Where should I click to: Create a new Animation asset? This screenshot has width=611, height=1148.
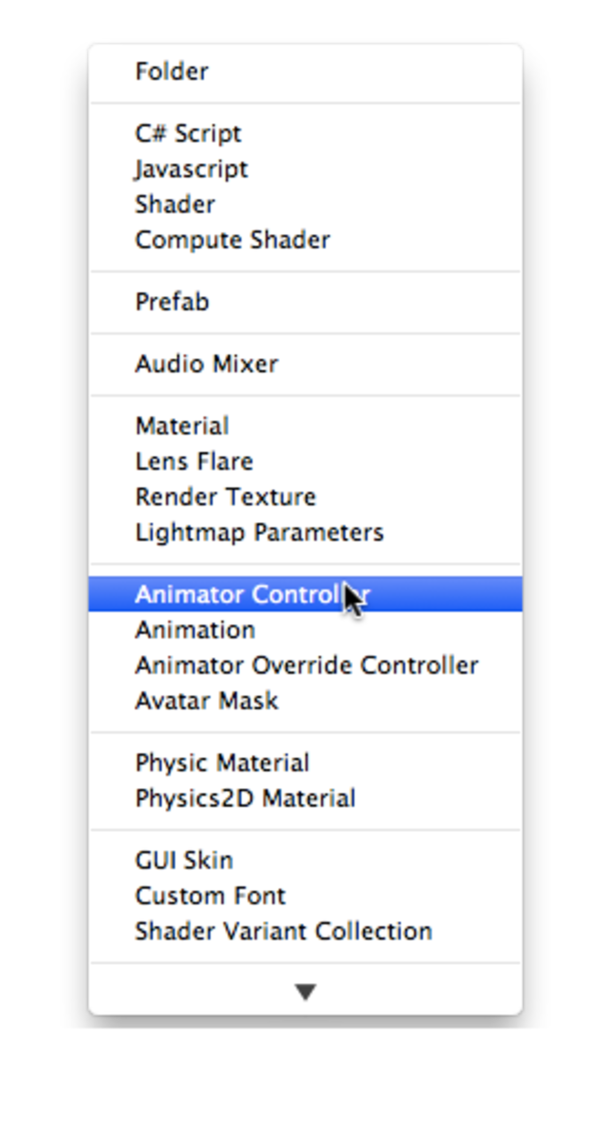coord(195,630)
